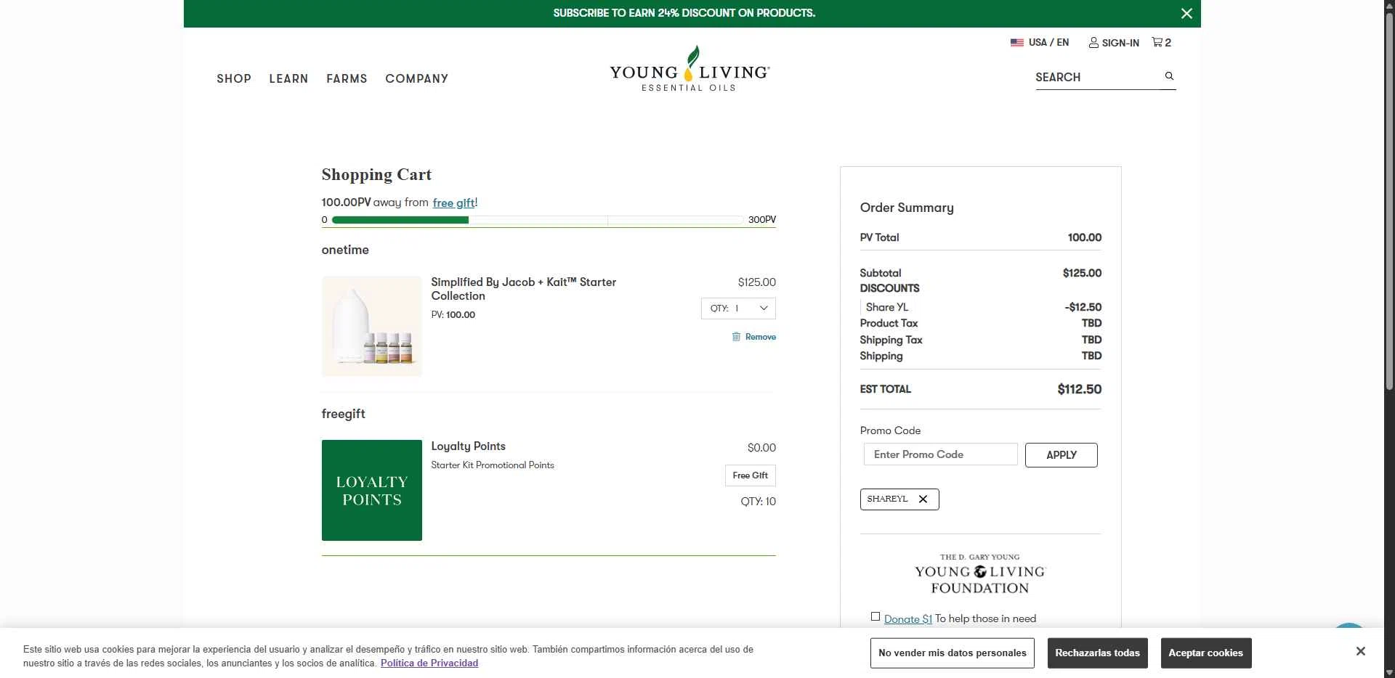Click the free gift PV progress bar
This screenshot has height=678, width=1395.
[538, 219]
